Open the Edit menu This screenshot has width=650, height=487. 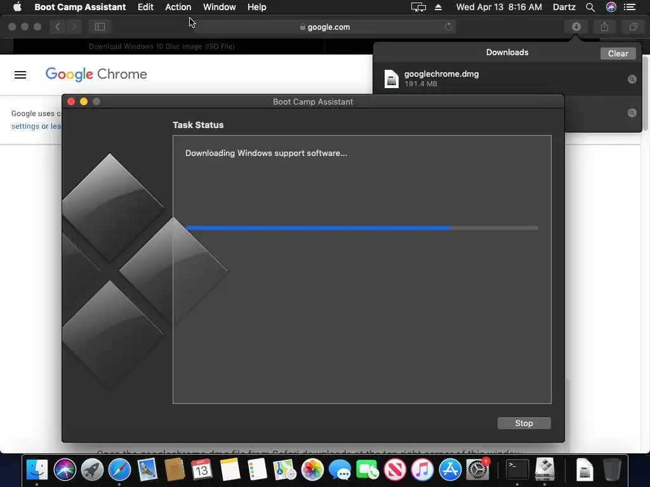click(145, 7)
